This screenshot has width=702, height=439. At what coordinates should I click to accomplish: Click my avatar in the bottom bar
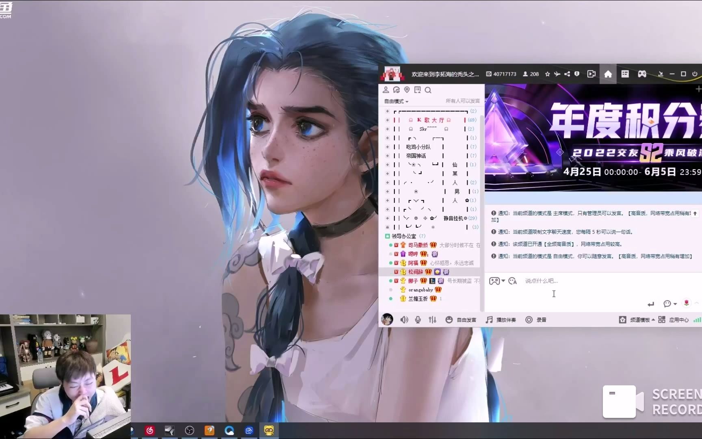pyautogui.click(x=387, y=319)
